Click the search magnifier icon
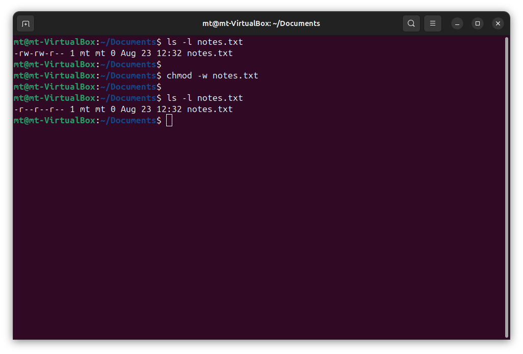The image size is (523, 354). coord(411,23)
